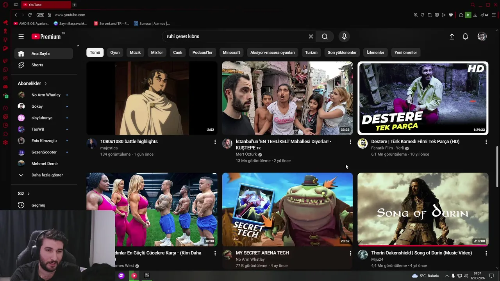500x281 pixels.
Task: Click the magnifier search button
Action: tap(325, 36)
